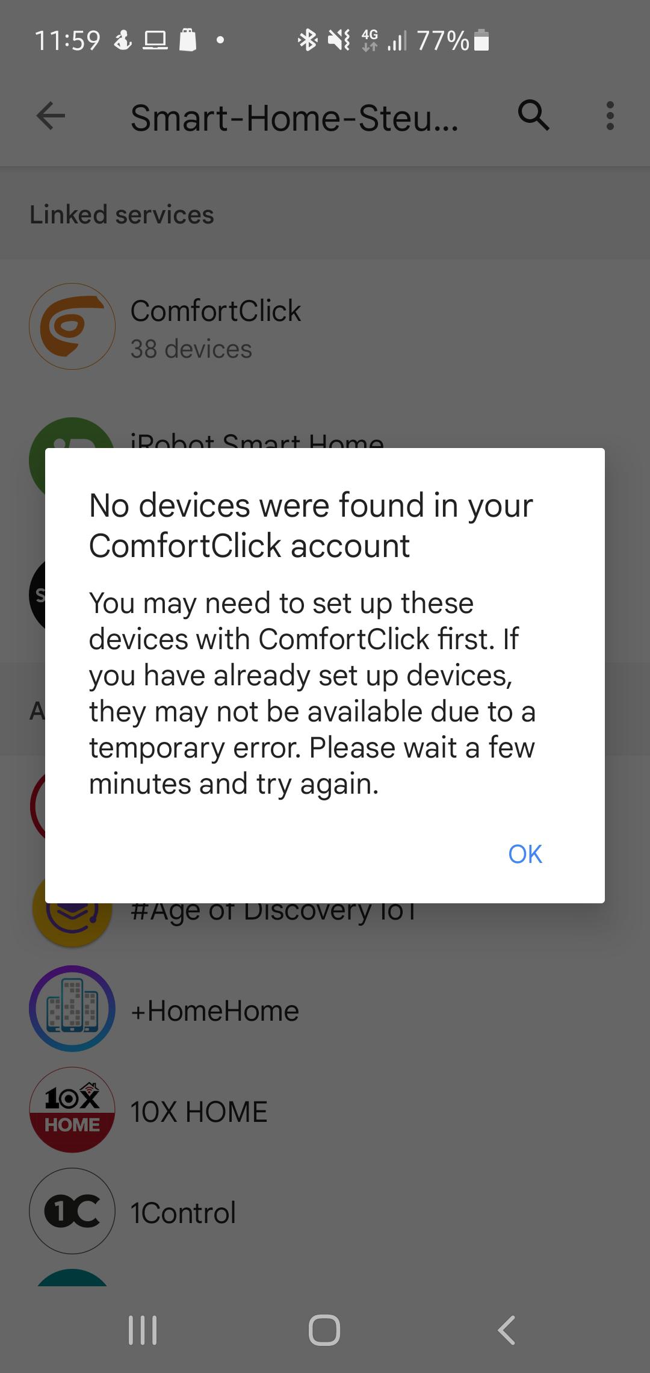The width and height of the screenshot is (650, 1373).
Task: Open the three-dot overflow menu
Action: pyautogui.click(x=610, y=115)
